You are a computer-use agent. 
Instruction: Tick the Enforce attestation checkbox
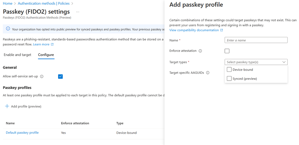point(227,51)
